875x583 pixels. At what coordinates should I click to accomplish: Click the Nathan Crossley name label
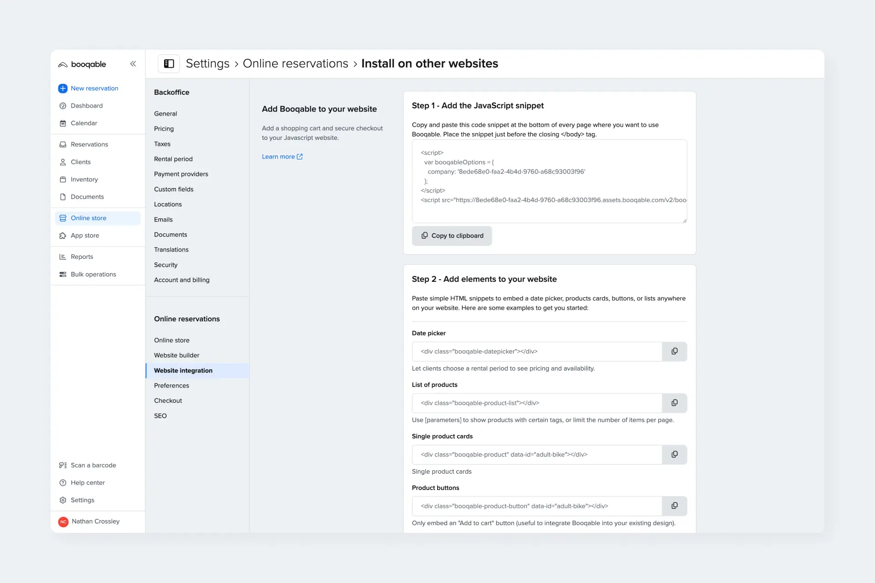(x=96, y=522)
